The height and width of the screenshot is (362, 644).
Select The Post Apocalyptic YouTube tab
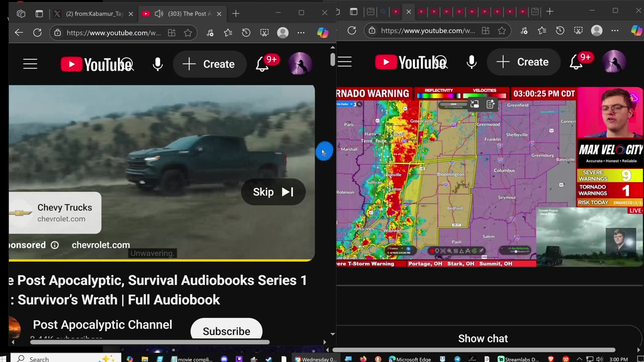[x=182, y=14]
